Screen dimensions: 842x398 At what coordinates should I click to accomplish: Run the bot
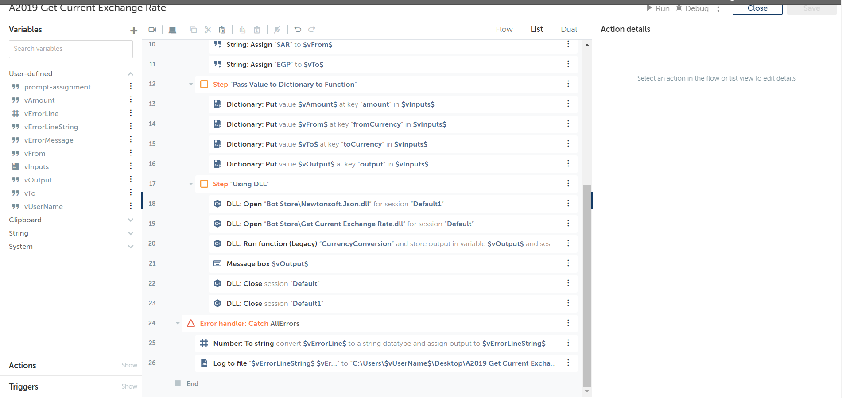tap(658, 8)
